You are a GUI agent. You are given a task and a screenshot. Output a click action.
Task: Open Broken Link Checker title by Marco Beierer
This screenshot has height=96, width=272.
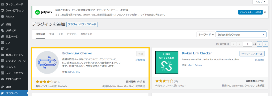click(197, 53)
